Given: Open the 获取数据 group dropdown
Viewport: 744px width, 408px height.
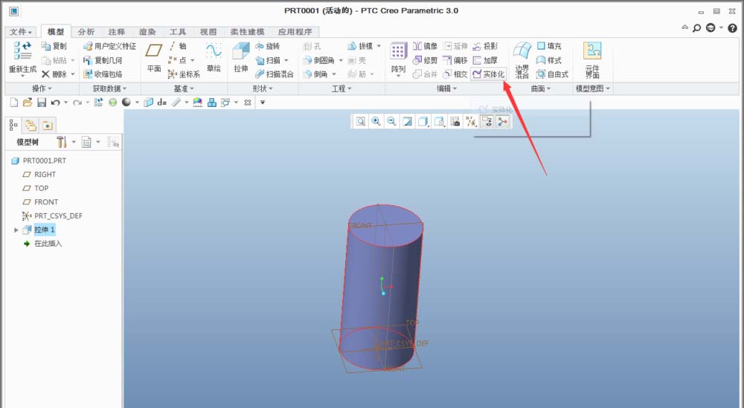Looking at the screenshot, I should [x=109, y=88].
